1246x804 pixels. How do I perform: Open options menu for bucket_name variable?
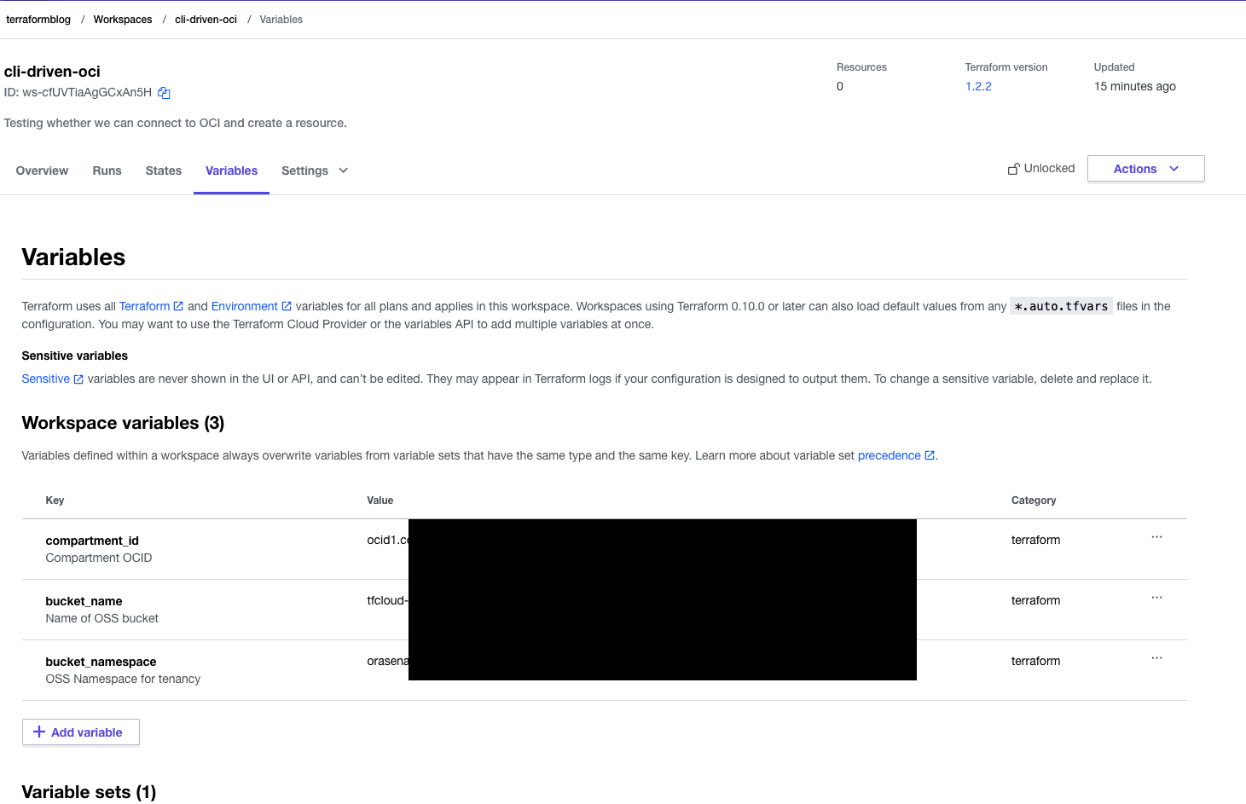pyautogui.click(x=1156, y=598)
